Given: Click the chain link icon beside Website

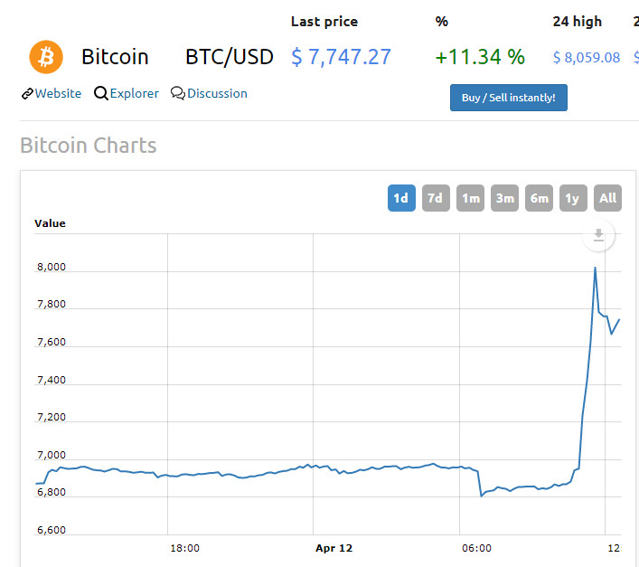Looking at the screenshot, I should tap(27, 93).
